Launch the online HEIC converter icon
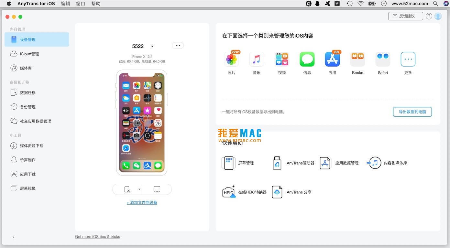The image size is (450, 248). [229, 192]
